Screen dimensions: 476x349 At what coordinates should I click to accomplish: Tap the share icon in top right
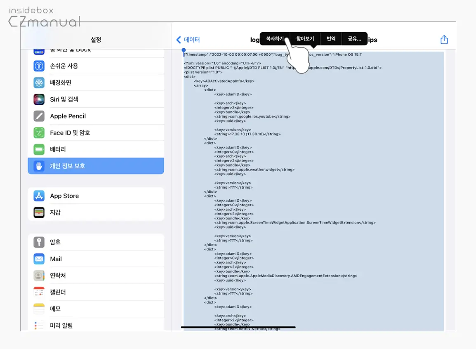click(444, 40)
